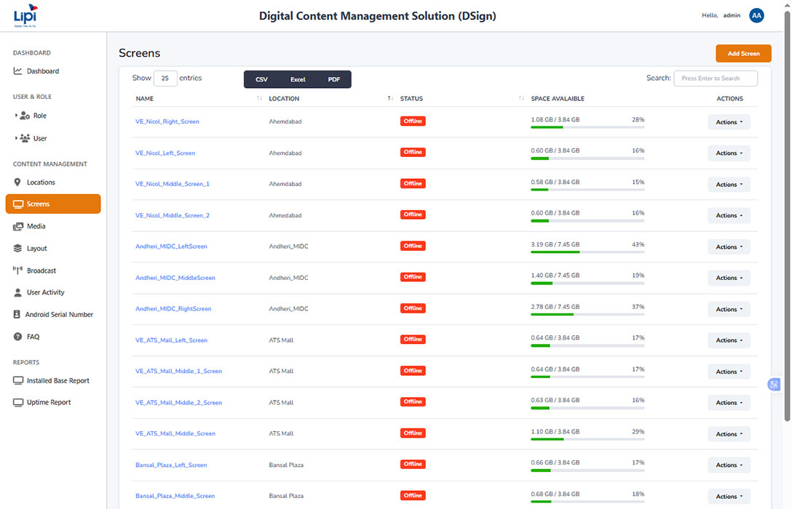
Task: Click the Media gallery icon
Action: [x=18, y=226]
